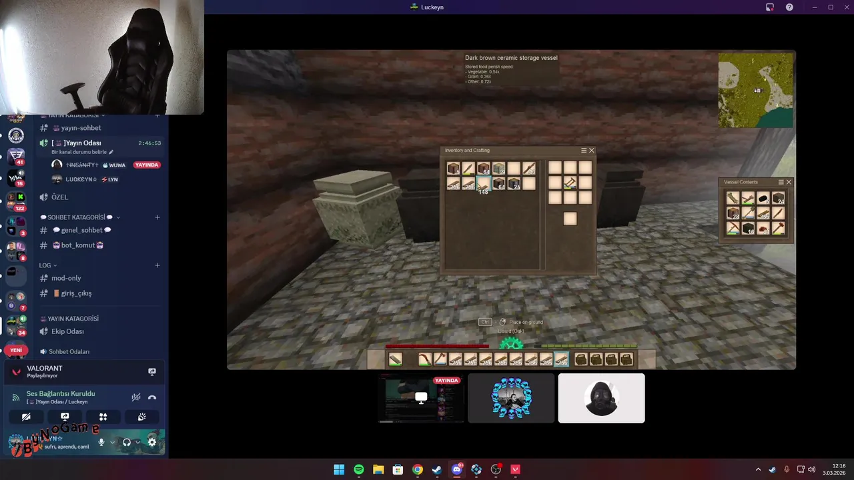Close the Inventory and Crafting dialog

591,151
